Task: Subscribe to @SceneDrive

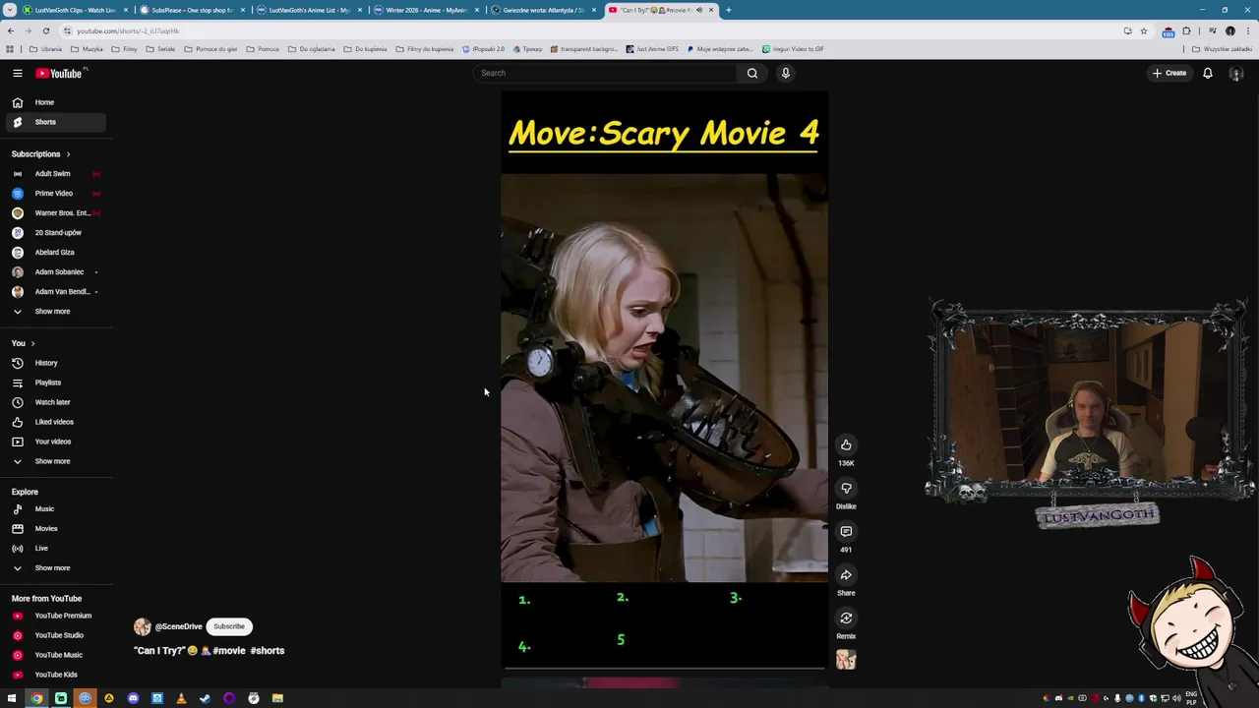Action: point(229,626)
